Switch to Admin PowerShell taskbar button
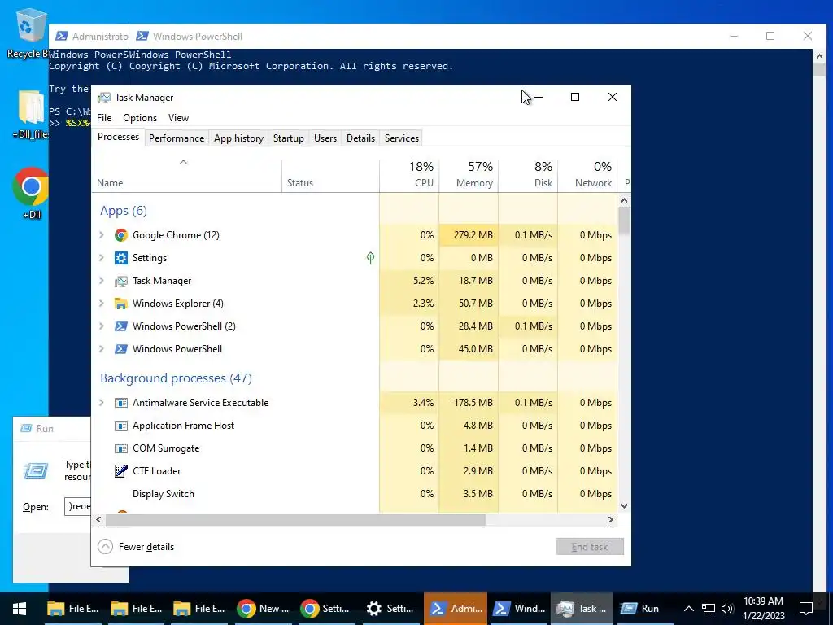Viewport: 833px width, 625px height. [x=456, y=609]
